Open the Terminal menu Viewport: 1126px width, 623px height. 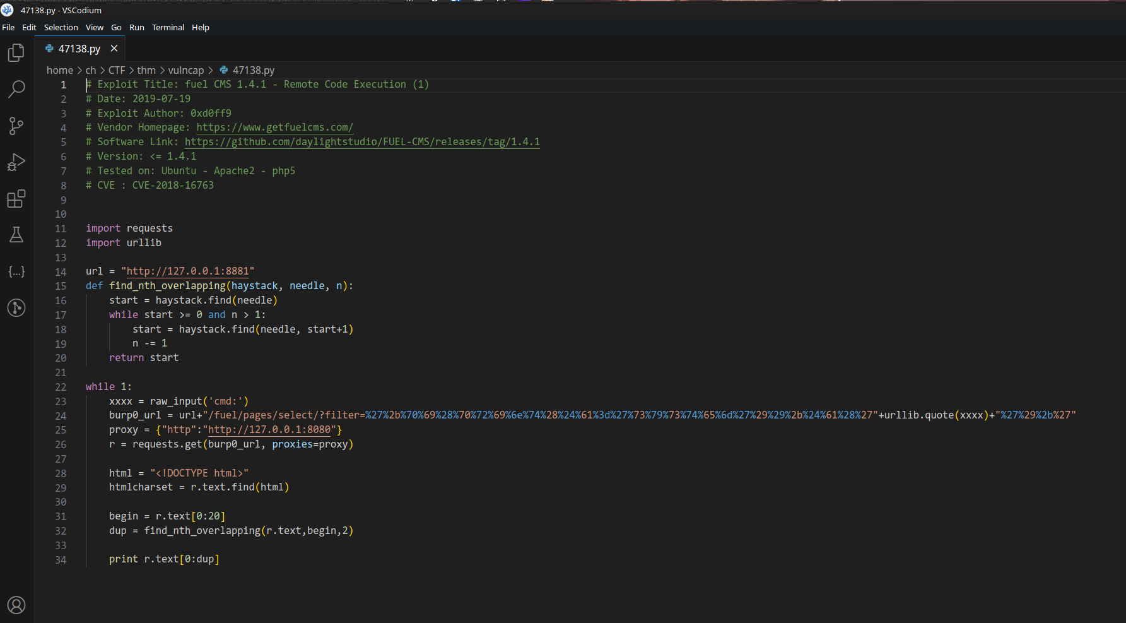(168, 27)
